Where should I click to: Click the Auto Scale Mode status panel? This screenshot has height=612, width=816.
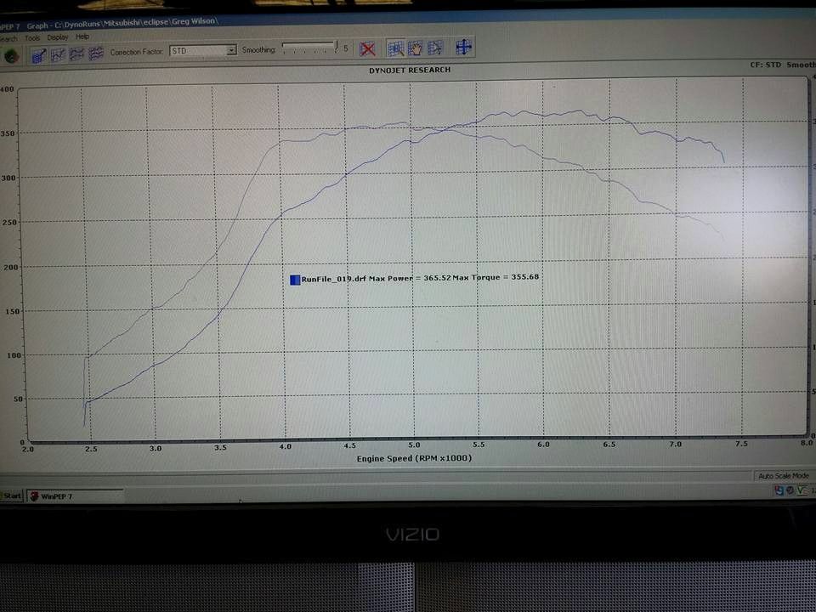point(783,476)
